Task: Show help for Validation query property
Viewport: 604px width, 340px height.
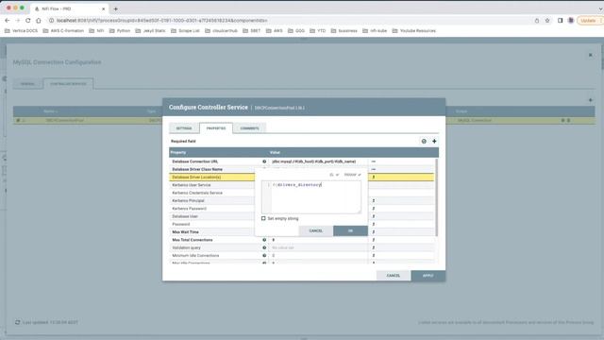Action: 264,247
